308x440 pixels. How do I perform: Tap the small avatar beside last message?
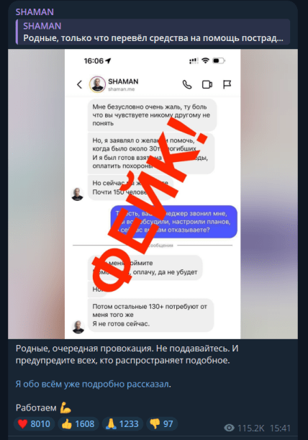tap(78, 327)
